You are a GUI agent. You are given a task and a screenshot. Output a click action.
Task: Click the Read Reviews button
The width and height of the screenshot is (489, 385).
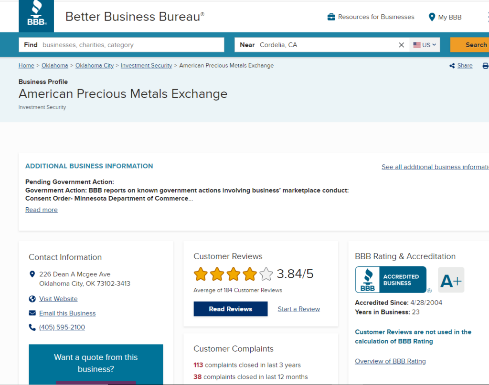click(231, 309)
